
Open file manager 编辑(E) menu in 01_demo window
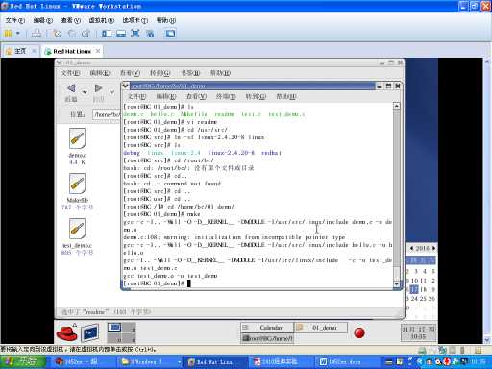coord(100,73)
